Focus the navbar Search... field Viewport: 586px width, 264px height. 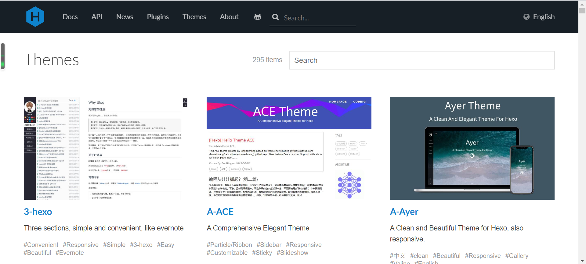pos(319,18)
